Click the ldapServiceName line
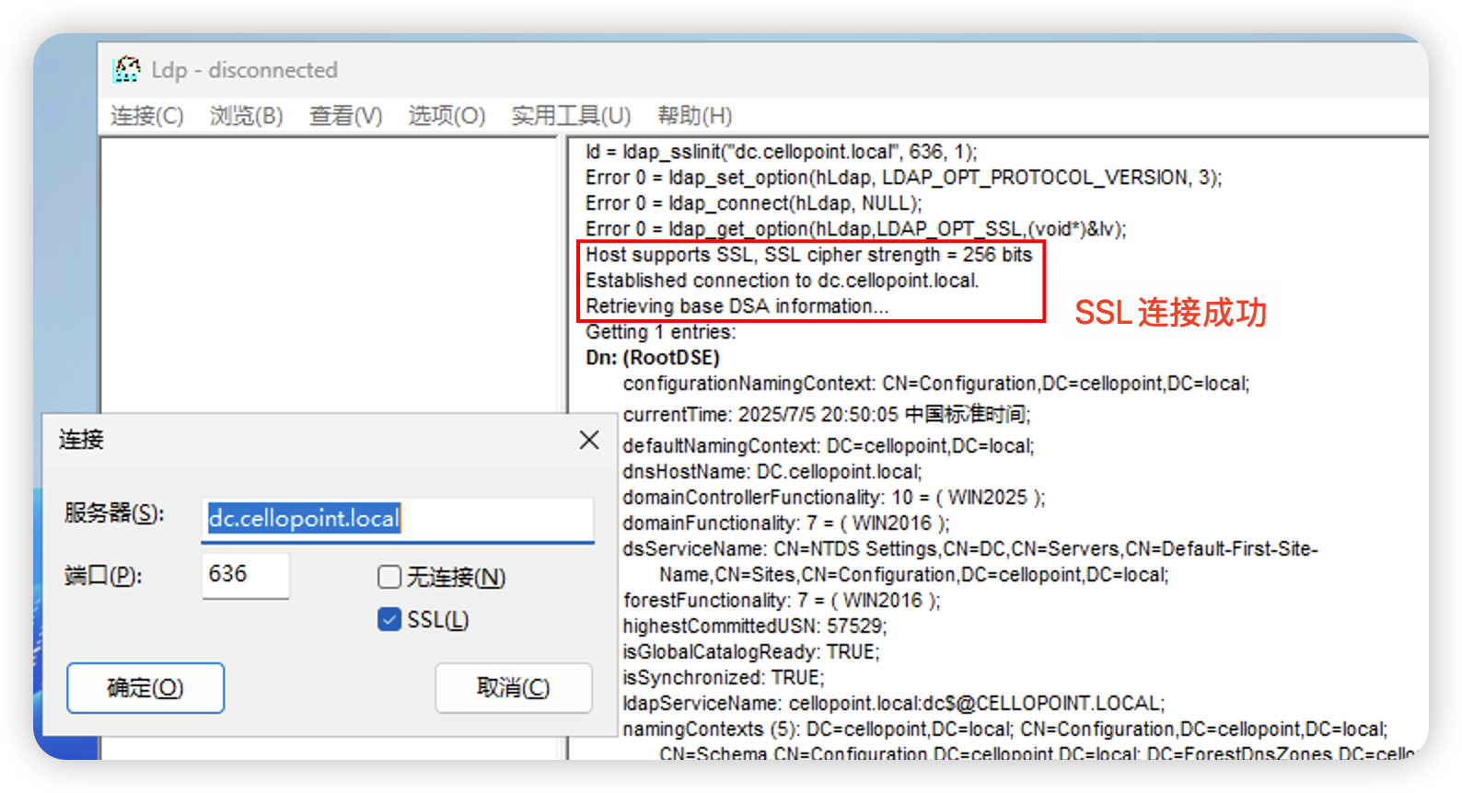Image resolution: width=1462 pixels, height=793 pixels. (894, 704)
